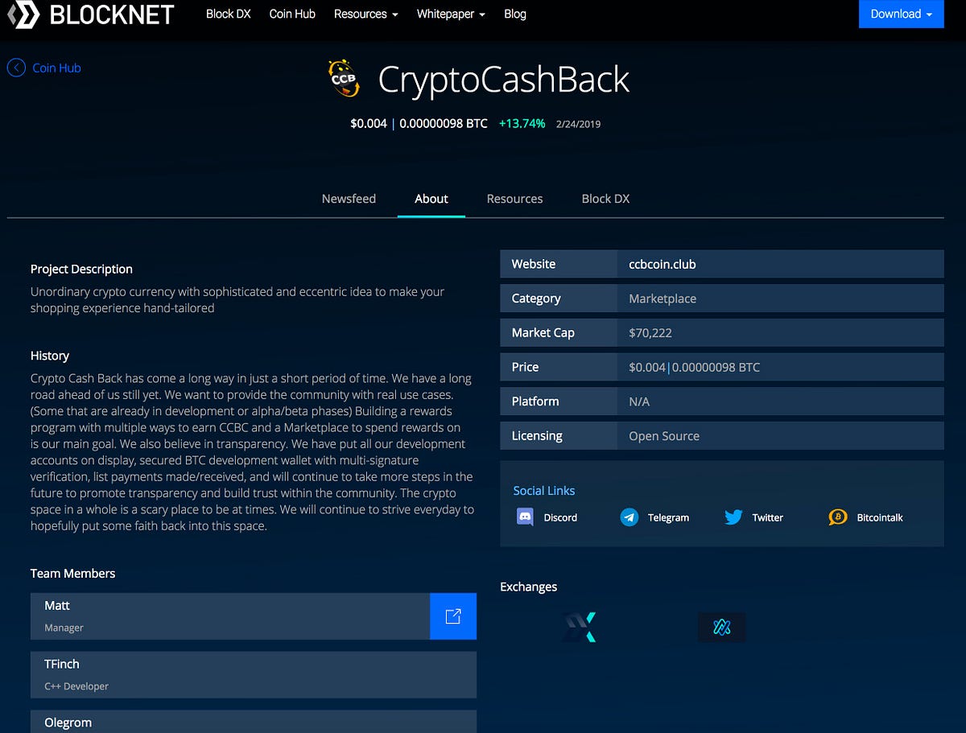This screenshot has width=966, height=733.
Task: Open Block DX in the top navigation
Action: click(x=229, y=14)
